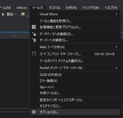Click the Web コード分析 submenu arrow
Viewport: 123px width, 118px height.
(117, 47)
